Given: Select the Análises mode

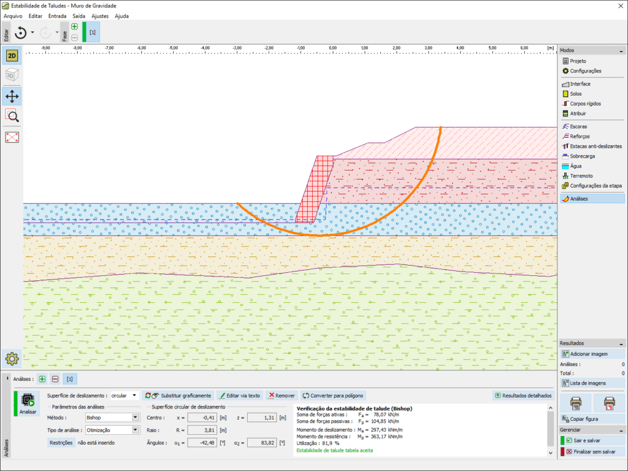Looking at the screenshot, I should (592, 199).
